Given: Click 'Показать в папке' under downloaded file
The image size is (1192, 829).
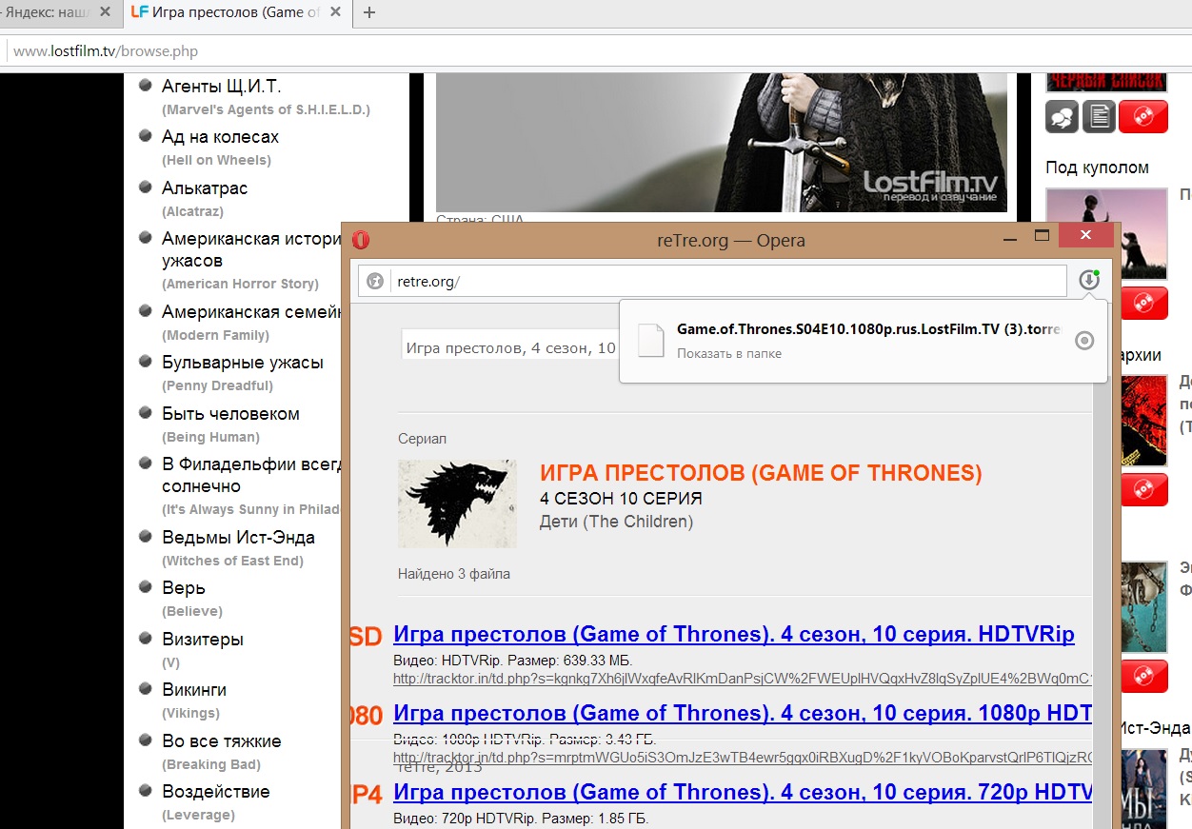Looking at the screenshot, I should [728, 353].
